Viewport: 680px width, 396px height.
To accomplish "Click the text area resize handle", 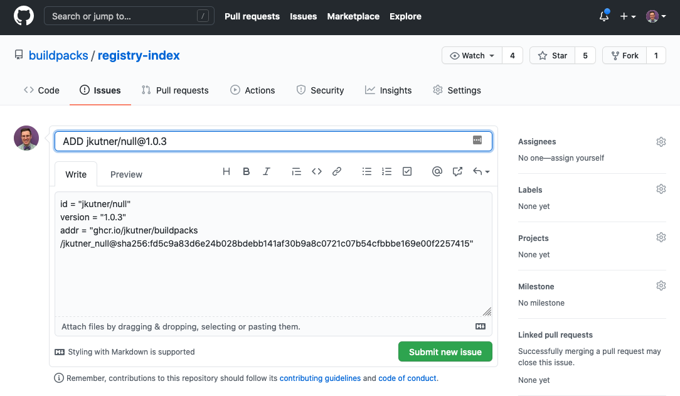I will point(487,311).
